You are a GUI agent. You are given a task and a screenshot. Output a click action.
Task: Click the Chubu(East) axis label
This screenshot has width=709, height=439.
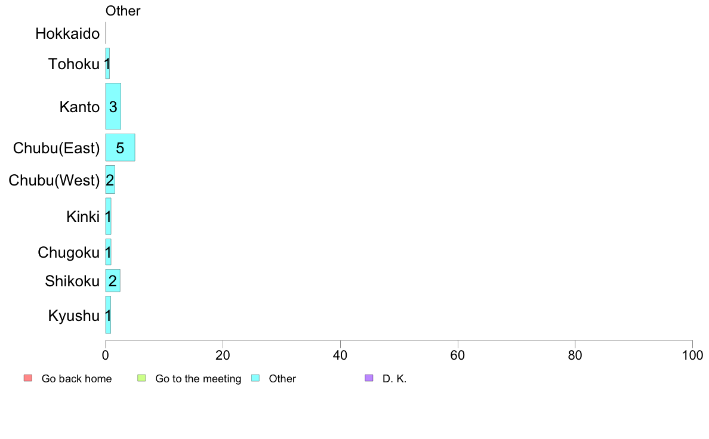[x=56, y=149]
